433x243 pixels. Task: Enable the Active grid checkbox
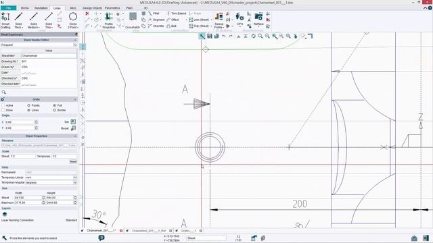3,105
